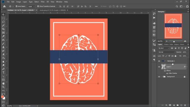This screenshot has height=107, width=190.
Task: Expand the background group folder
Action: point(162,77)
